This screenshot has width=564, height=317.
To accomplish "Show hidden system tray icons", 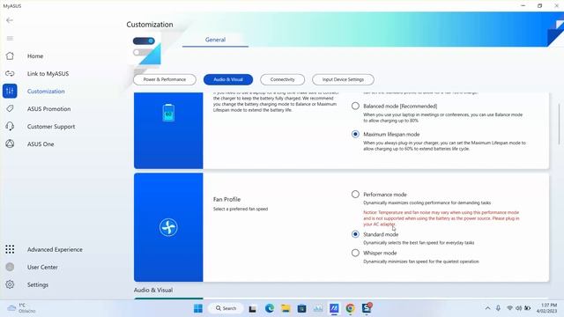I will [487, 308].
